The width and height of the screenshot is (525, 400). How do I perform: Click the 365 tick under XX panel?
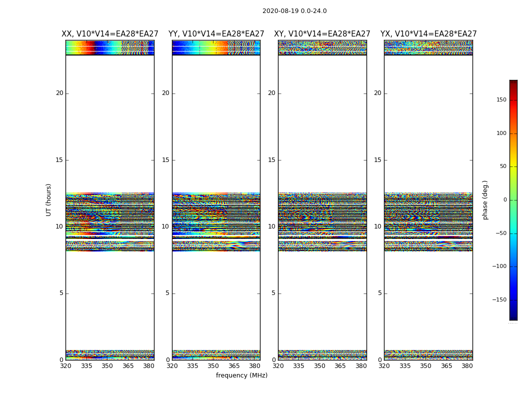tap(128, 366)
